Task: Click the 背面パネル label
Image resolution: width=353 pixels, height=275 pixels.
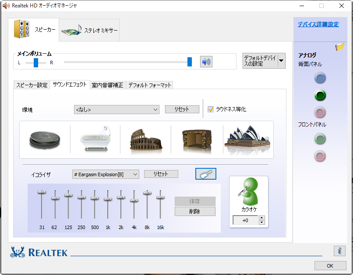Action: [310, 64]
